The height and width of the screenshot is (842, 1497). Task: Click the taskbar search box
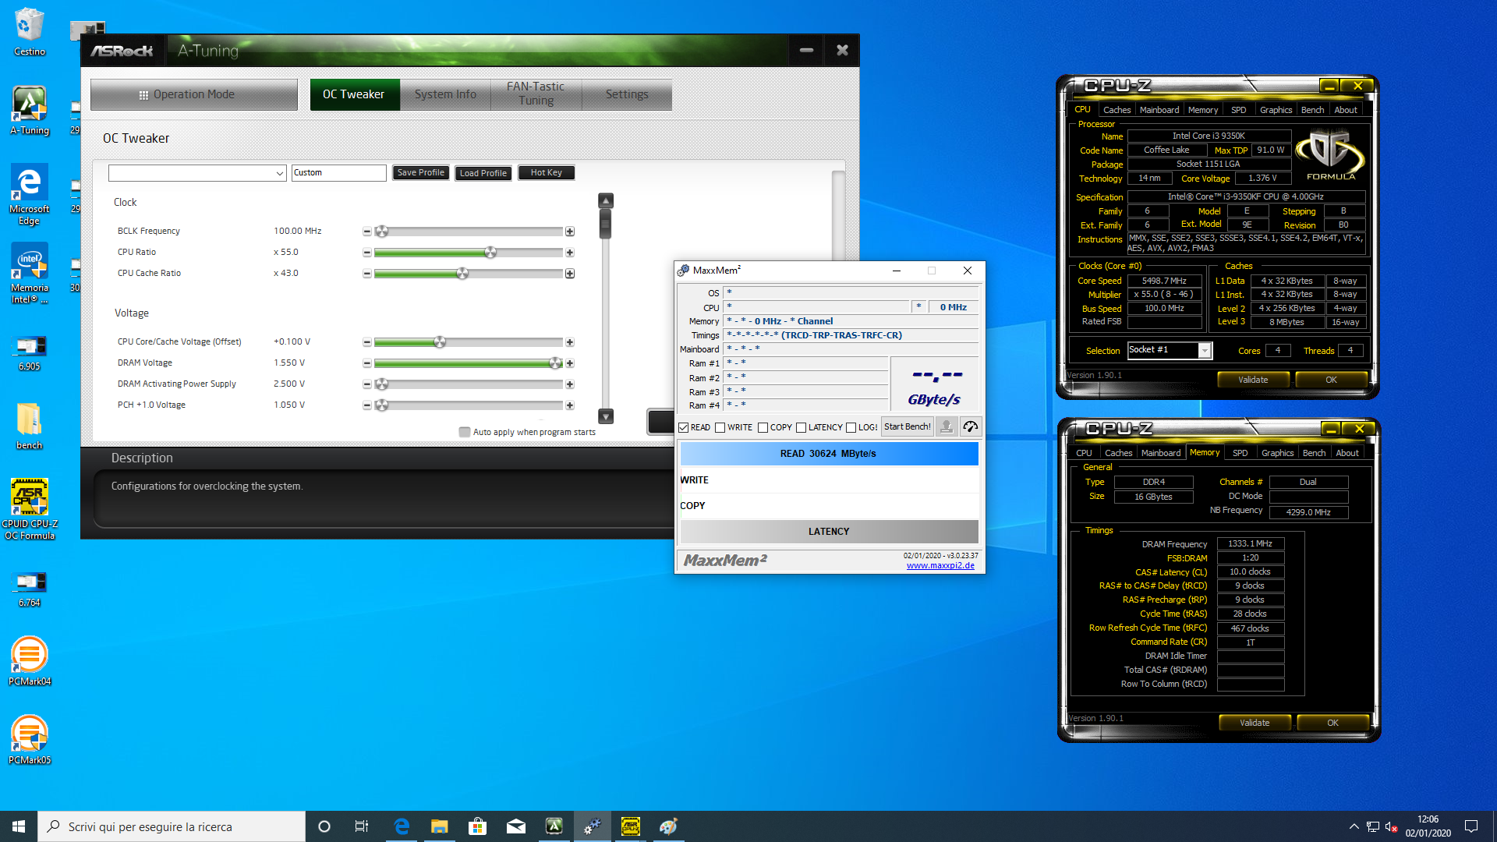point(172,826)
